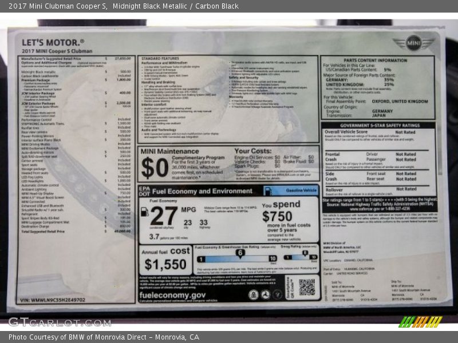Click the 'GOVERNMENT 5-STAR SAFETY RATINGS' header
The width and height of the screenshot is (458, 343).
pos(380,125)
